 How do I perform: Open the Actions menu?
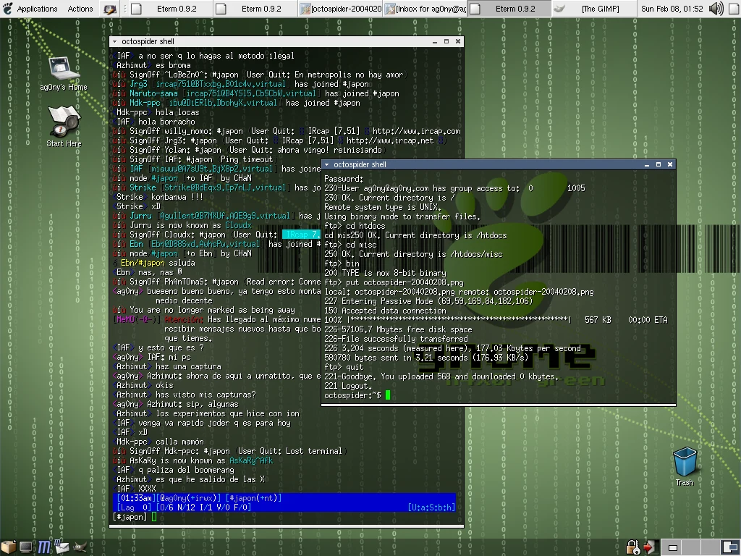pyautogui.click(x=80, y=9)
